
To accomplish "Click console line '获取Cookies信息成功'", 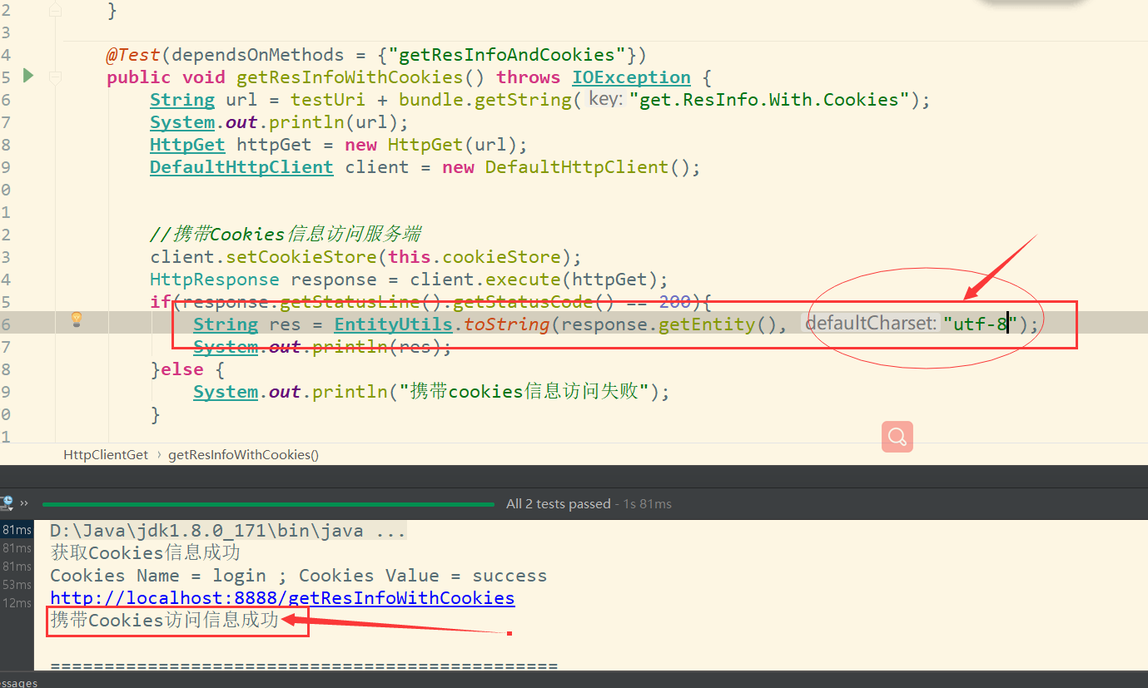I will point(145,553).
